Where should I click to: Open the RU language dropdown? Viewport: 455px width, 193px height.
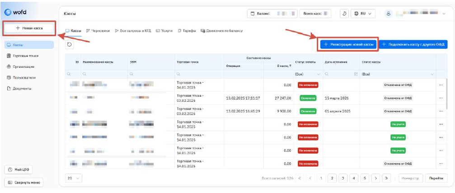click(363, 14)
